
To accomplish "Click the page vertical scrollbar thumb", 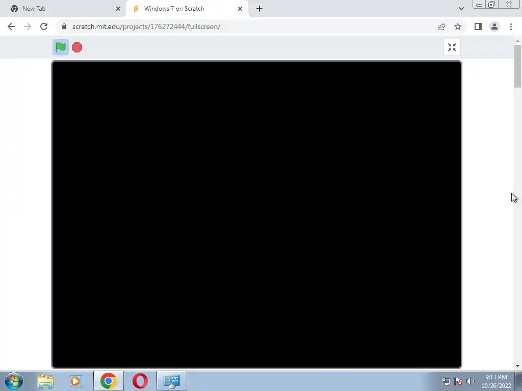I will [x=517, y=66].
